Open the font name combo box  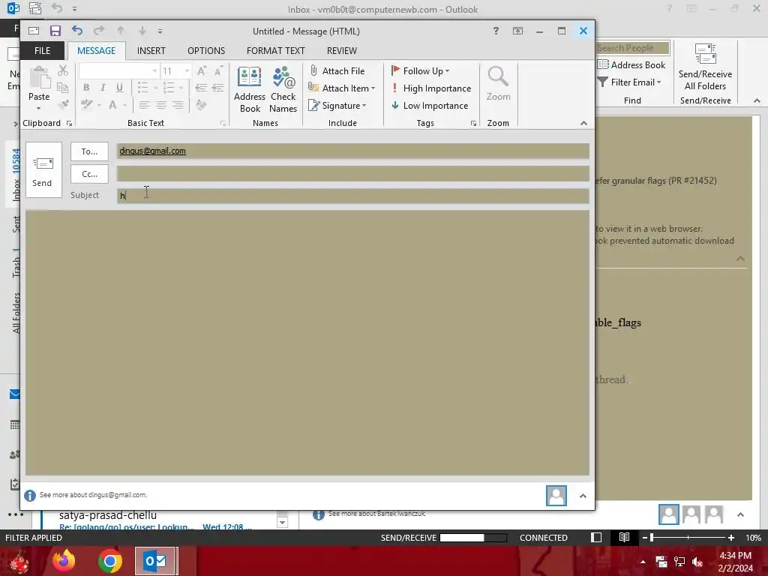point(119,71)
